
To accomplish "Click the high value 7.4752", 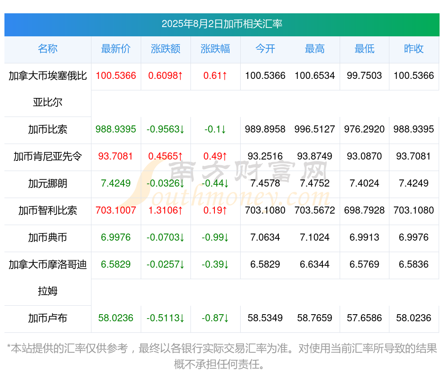I will point(315,183).
